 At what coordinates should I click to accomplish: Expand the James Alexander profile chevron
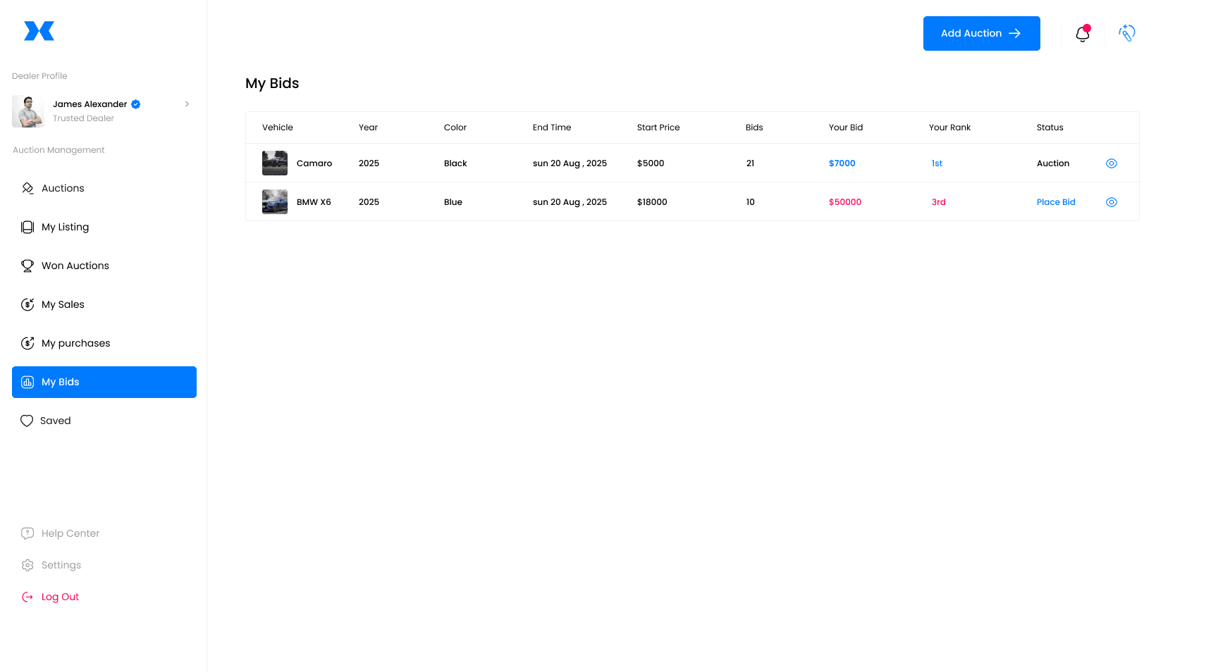[x=187, y=104]
